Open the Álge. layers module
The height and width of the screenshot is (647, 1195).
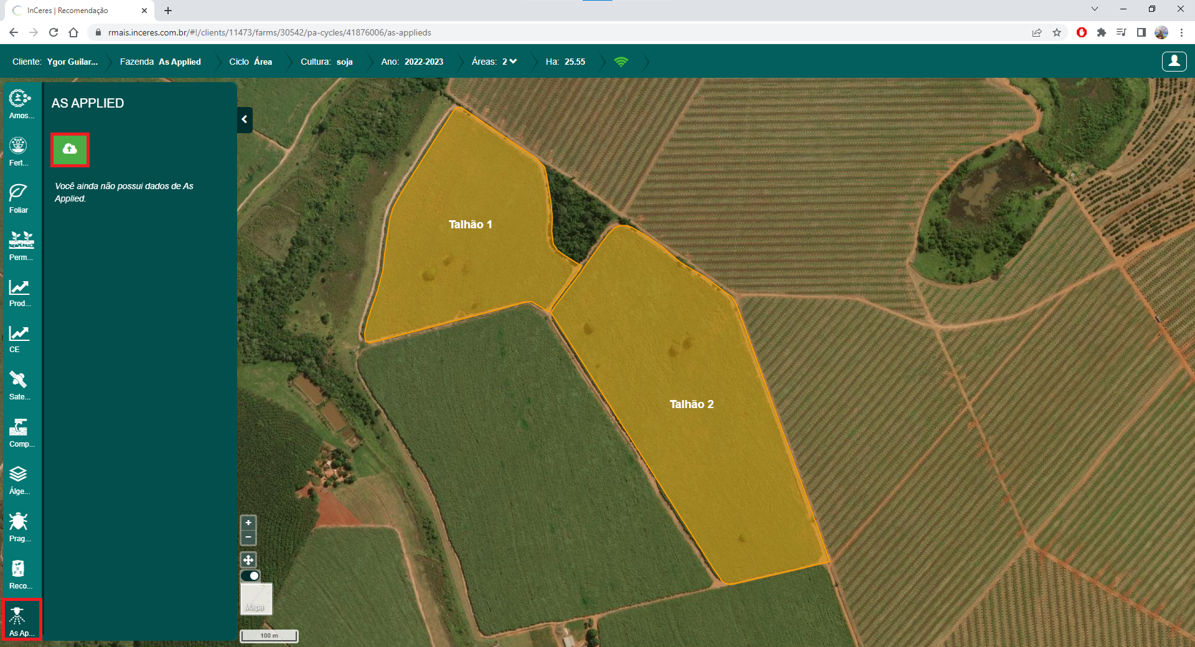click(x=19, y=480)
